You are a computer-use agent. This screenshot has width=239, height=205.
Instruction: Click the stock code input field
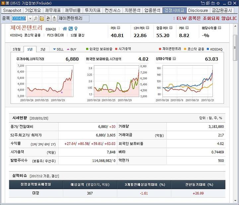point(20,19)
